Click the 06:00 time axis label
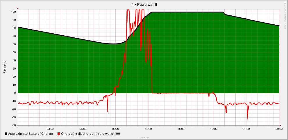The width and height of the screenshot is (288, 140). [83, 129]
